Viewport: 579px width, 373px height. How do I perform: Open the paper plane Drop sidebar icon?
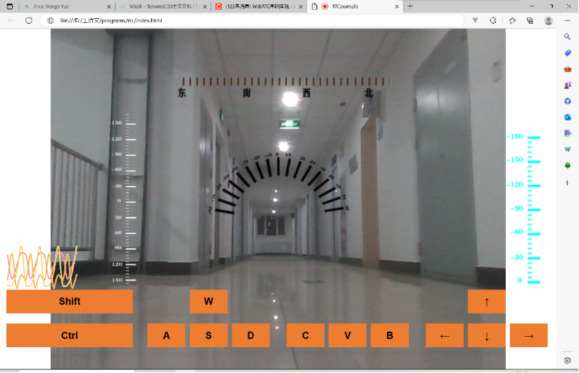[567, 149]
